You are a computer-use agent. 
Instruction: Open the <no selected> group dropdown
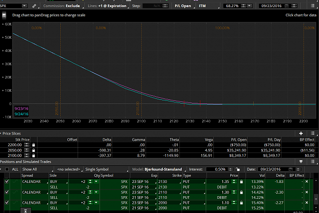tap(69, 169)
